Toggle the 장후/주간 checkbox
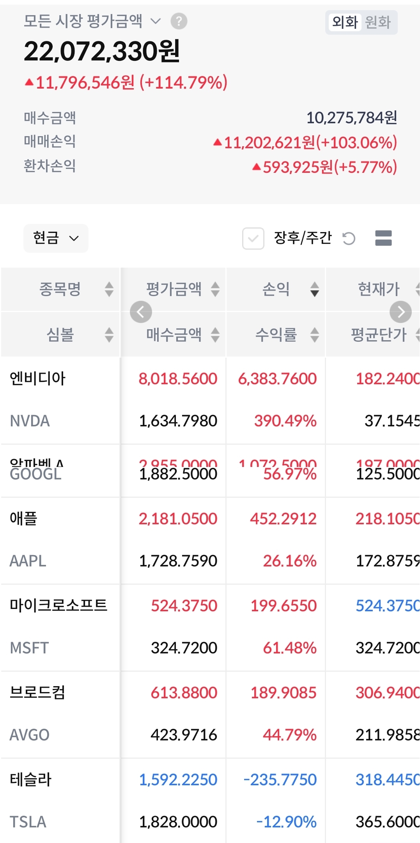The height and width of the screenshot is (843, 420). tap(253, 238)
